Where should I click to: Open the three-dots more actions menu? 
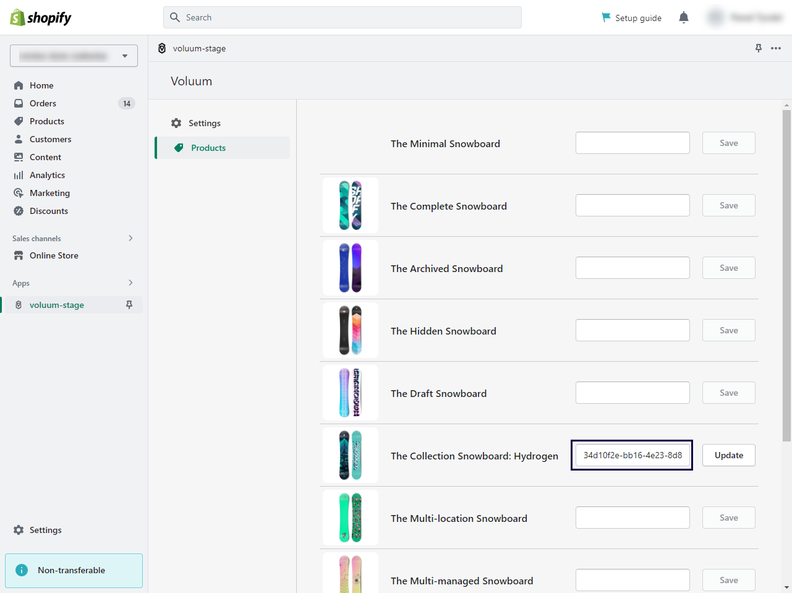tap(776, 48)
